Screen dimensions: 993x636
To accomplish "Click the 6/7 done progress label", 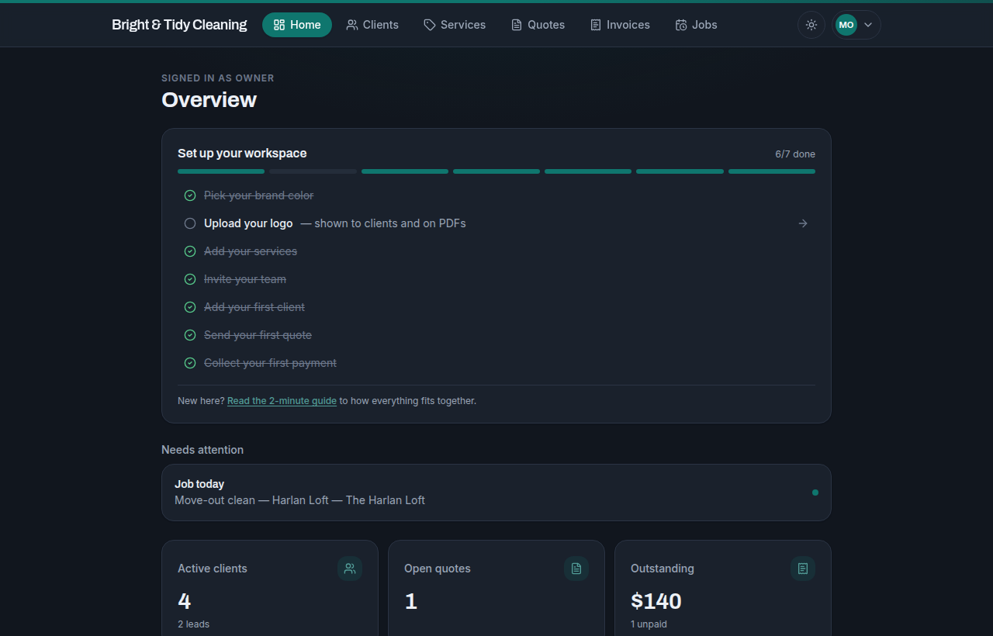I will (x=795, y=154).
